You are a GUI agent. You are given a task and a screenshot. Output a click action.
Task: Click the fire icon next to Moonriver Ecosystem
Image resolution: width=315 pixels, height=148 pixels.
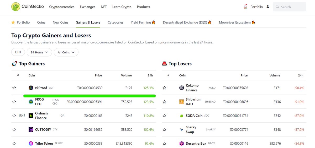pos(253,22)
